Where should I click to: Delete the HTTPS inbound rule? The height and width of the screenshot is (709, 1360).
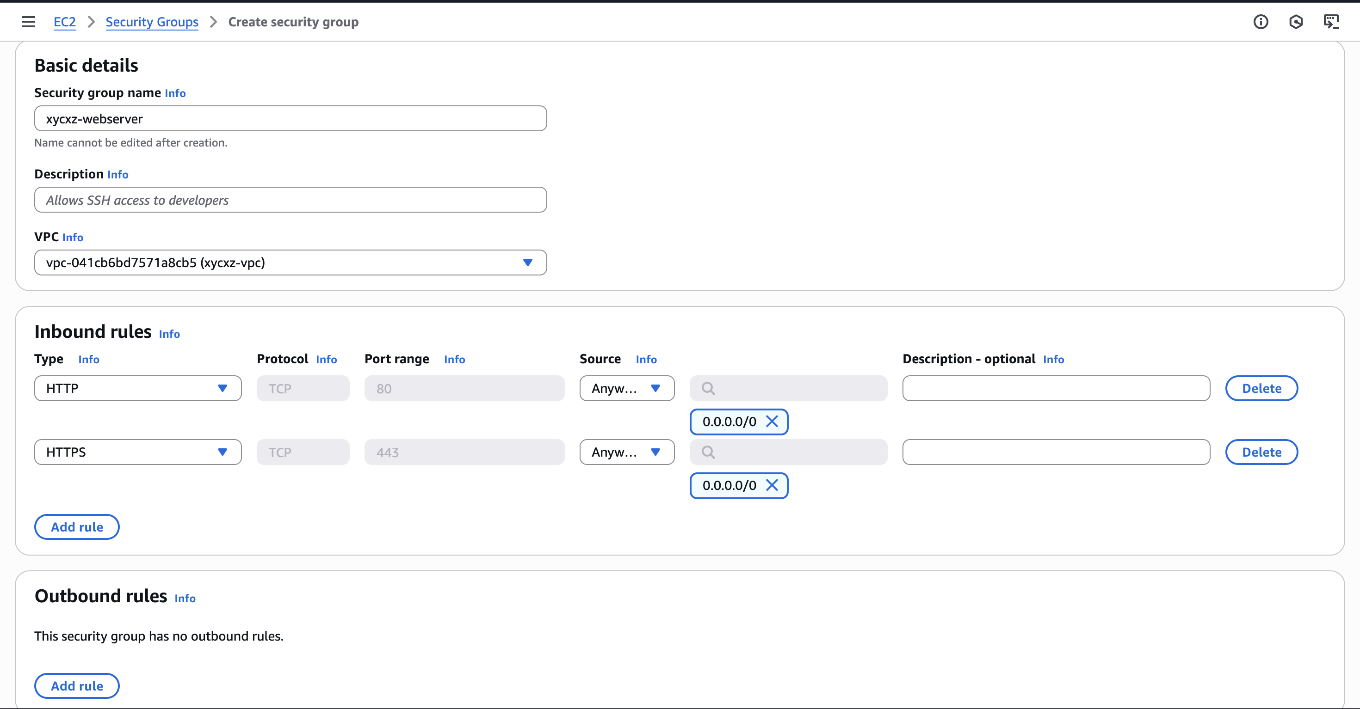tap(1261, 452)
